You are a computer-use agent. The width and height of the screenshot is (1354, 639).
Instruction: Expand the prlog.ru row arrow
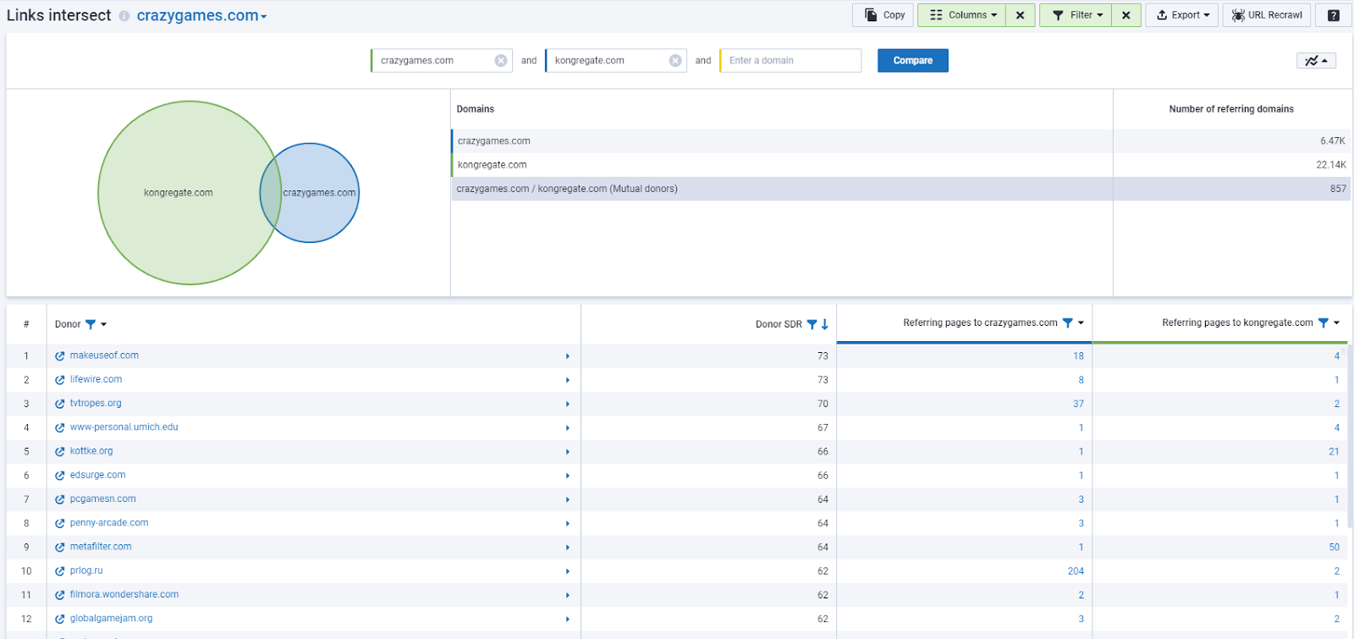tap(568, 571)
